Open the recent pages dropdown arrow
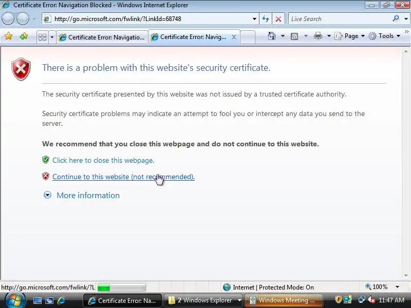 pyautogui.click(x=34, y=19)
